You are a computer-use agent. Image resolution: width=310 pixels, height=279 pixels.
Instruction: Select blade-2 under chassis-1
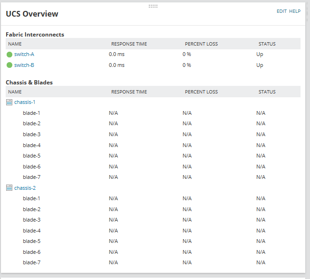pos(32,123)
